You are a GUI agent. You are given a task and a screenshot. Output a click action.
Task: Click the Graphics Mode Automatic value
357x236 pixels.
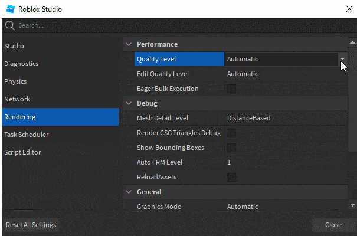click(x=243, y=206)
